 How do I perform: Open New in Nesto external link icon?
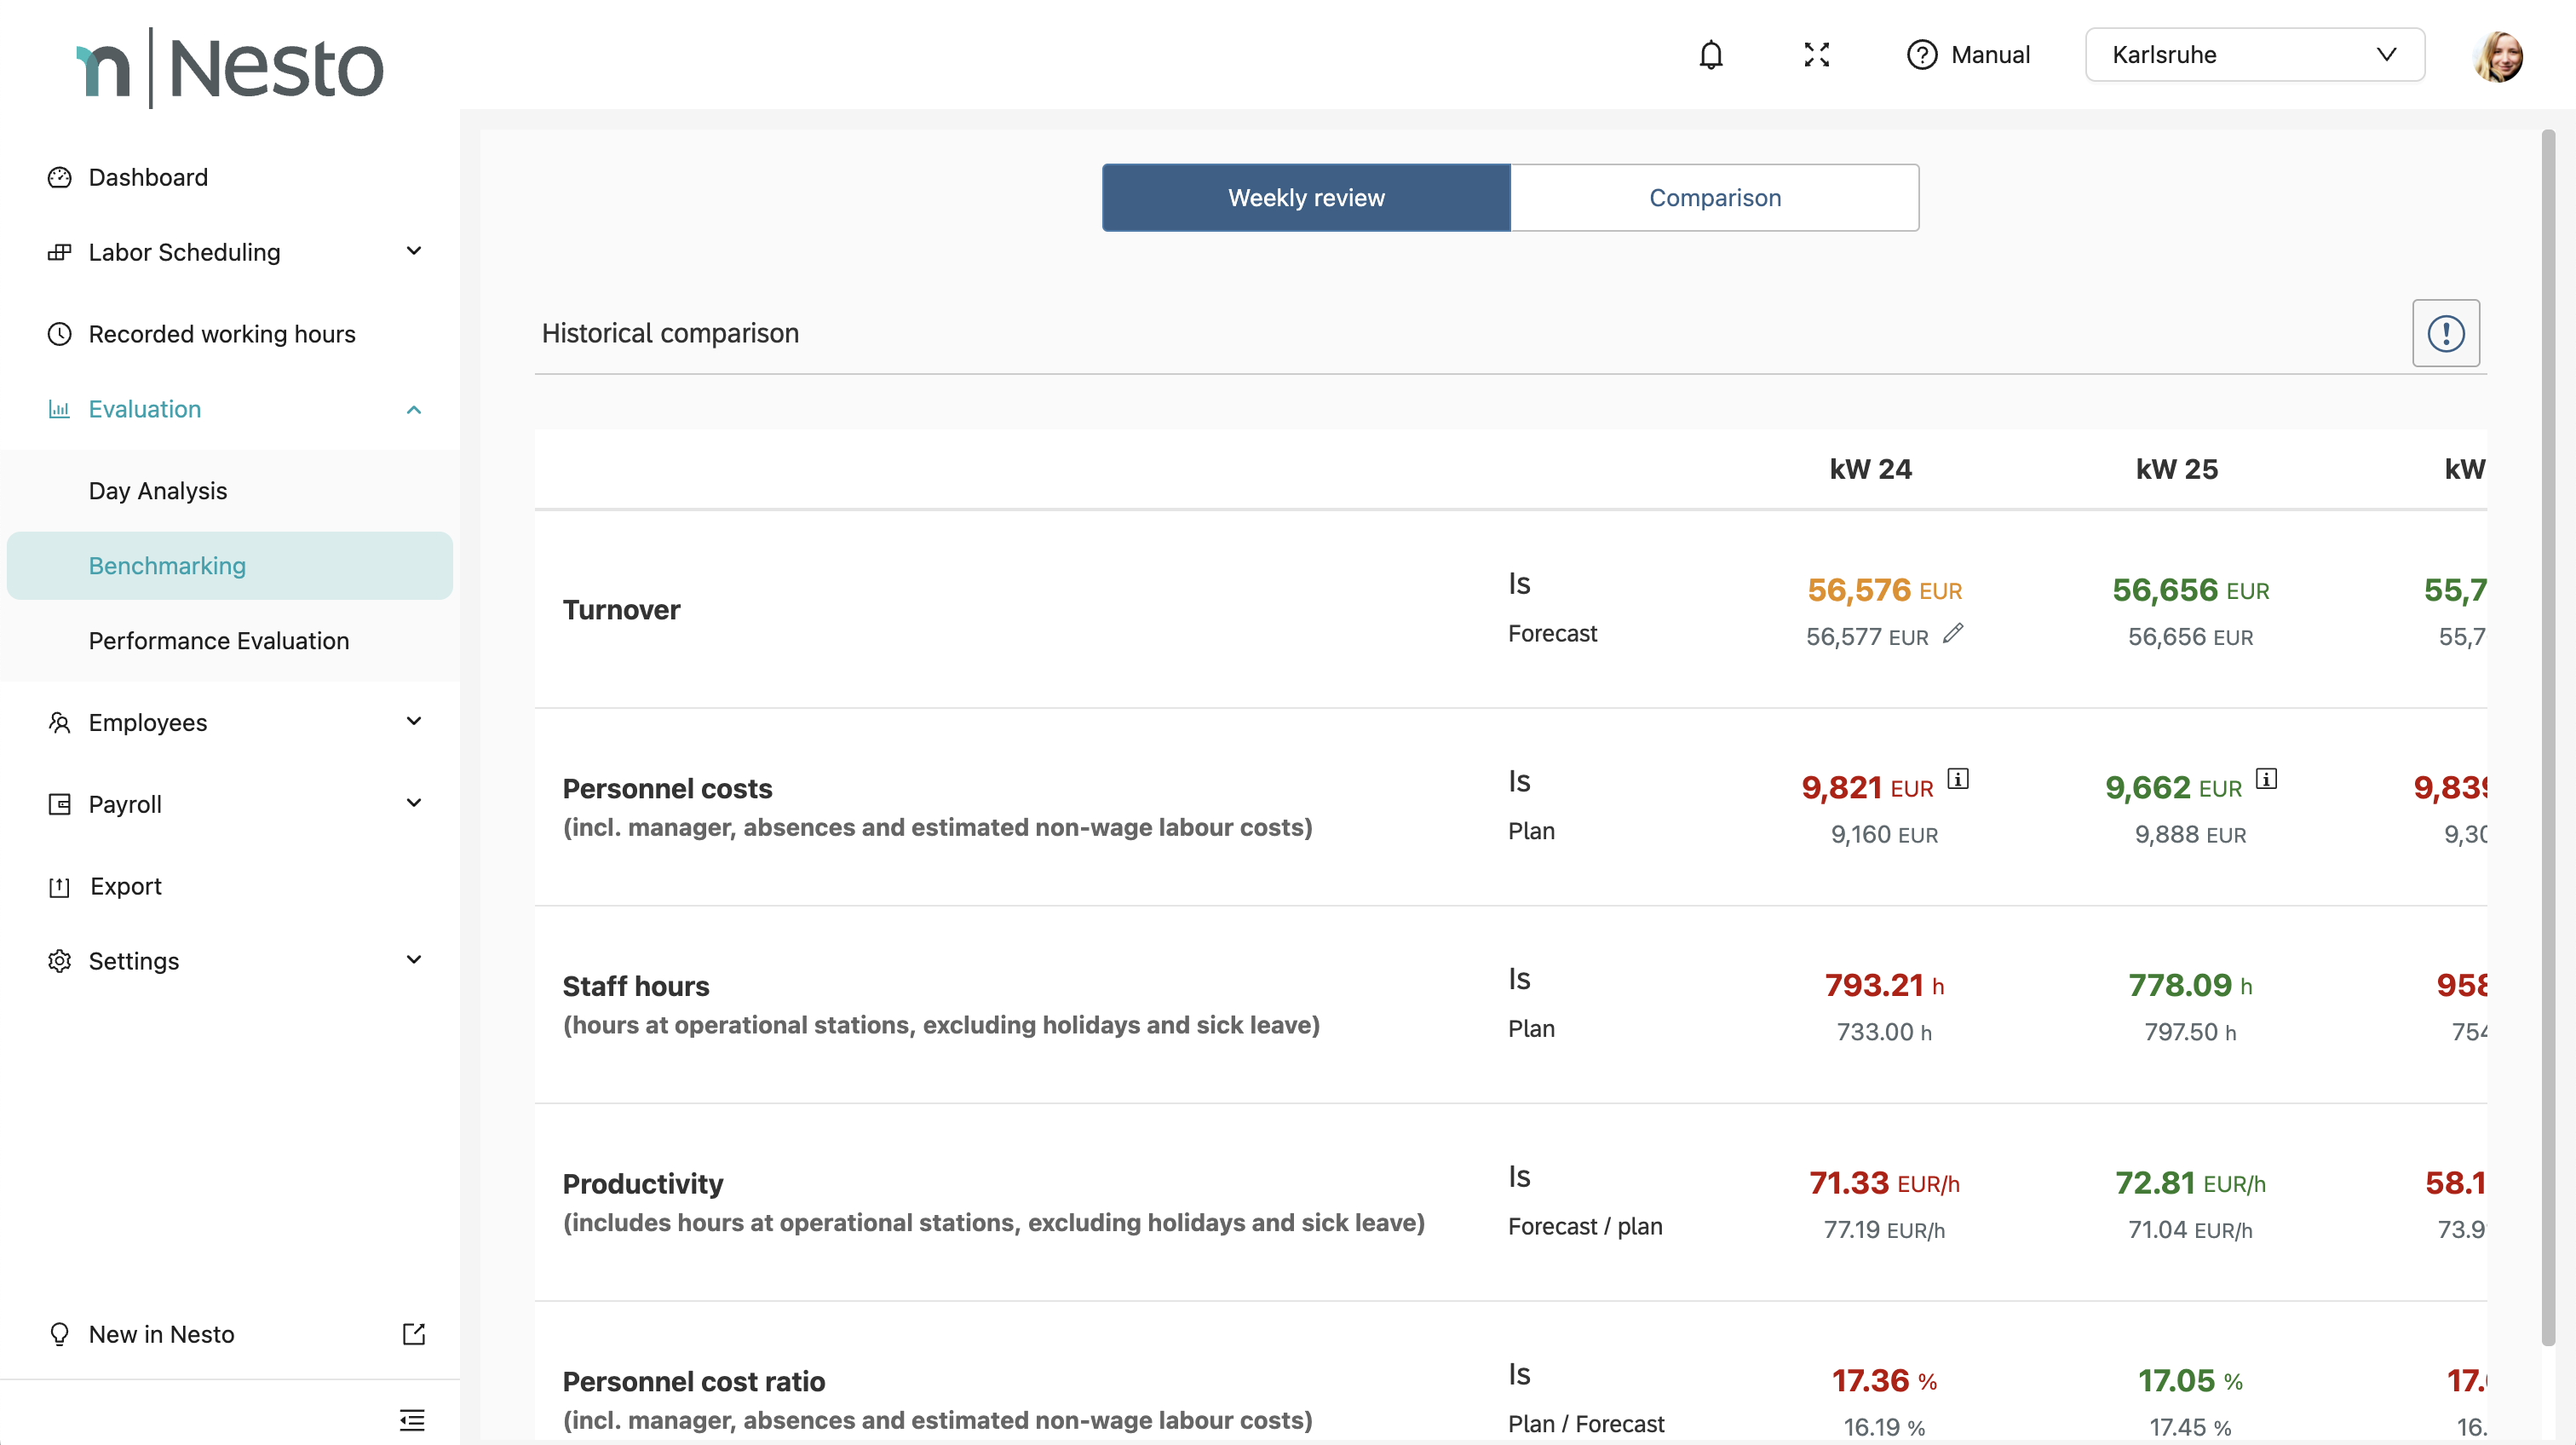413,1334
